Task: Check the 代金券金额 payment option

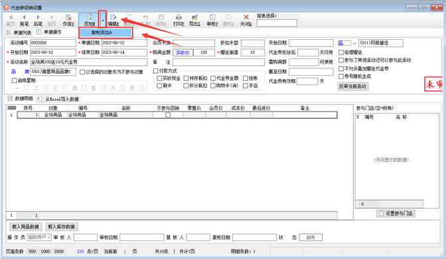Action: point(213,78)
